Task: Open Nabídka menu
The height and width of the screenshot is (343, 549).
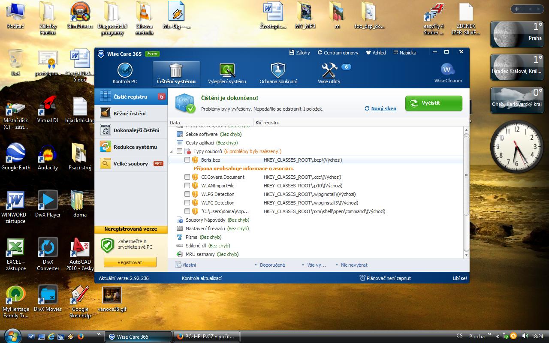Action: (x=404, y=53)
